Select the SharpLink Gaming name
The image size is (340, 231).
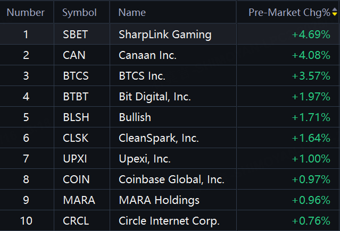pos(165,35)
